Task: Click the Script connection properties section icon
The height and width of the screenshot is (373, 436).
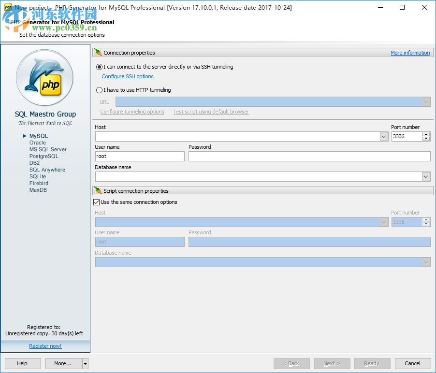Action: 98,191
